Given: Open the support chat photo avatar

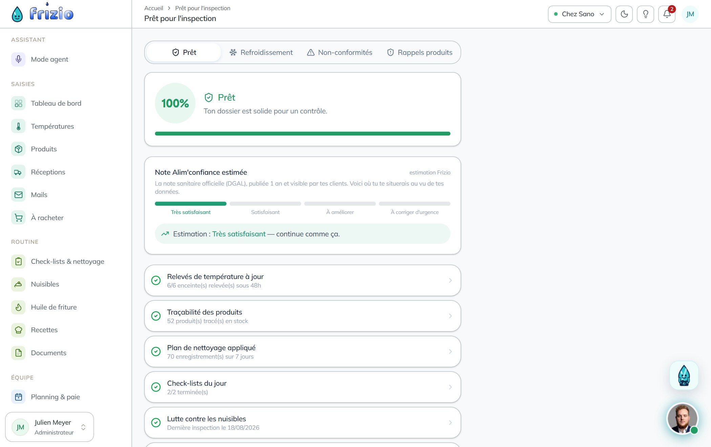Looking at the screenshot, I should (683, 419).
